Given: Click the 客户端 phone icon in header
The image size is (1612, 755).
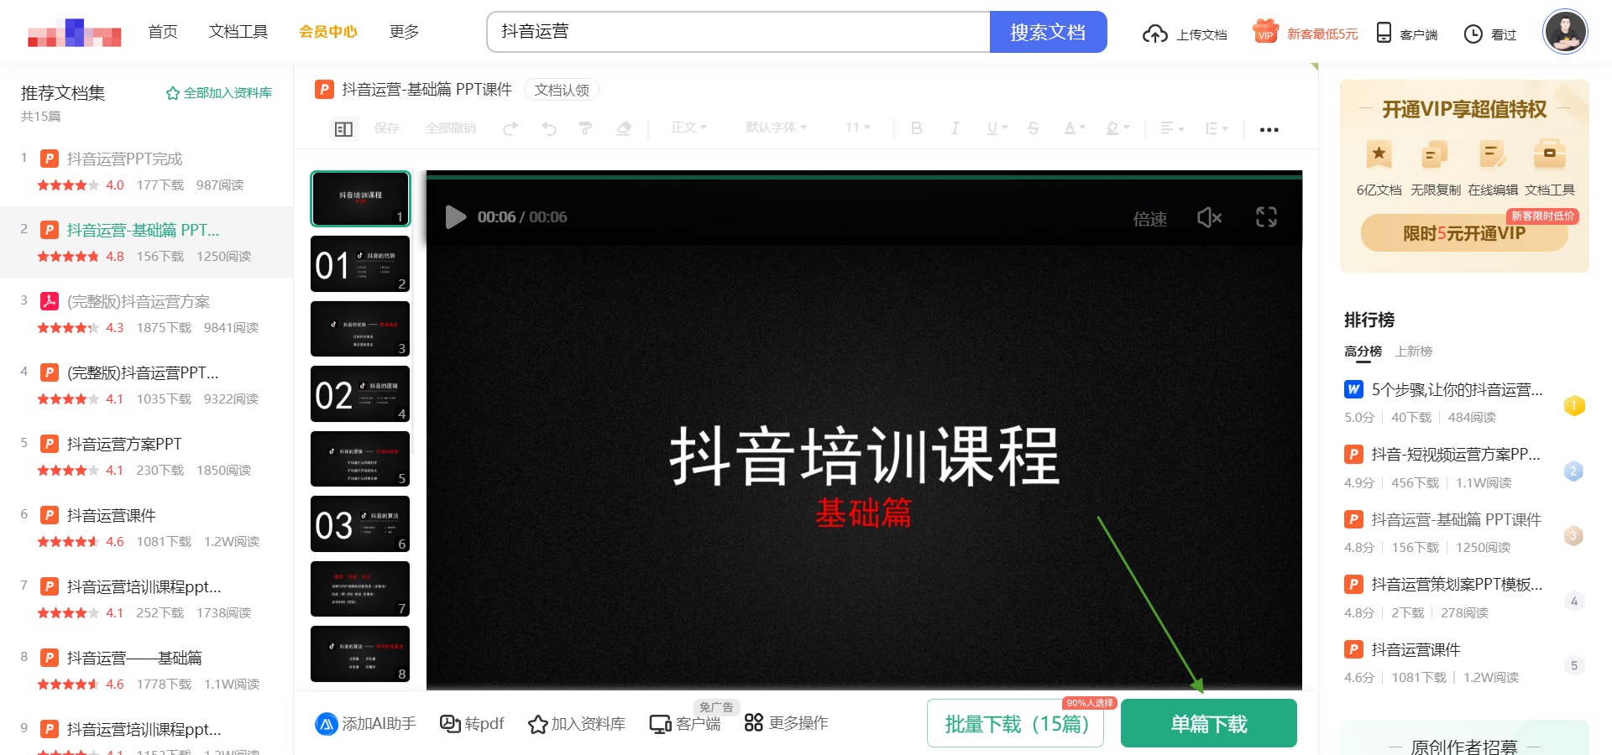Looking at the screenshot, I should coord(1384,33).
